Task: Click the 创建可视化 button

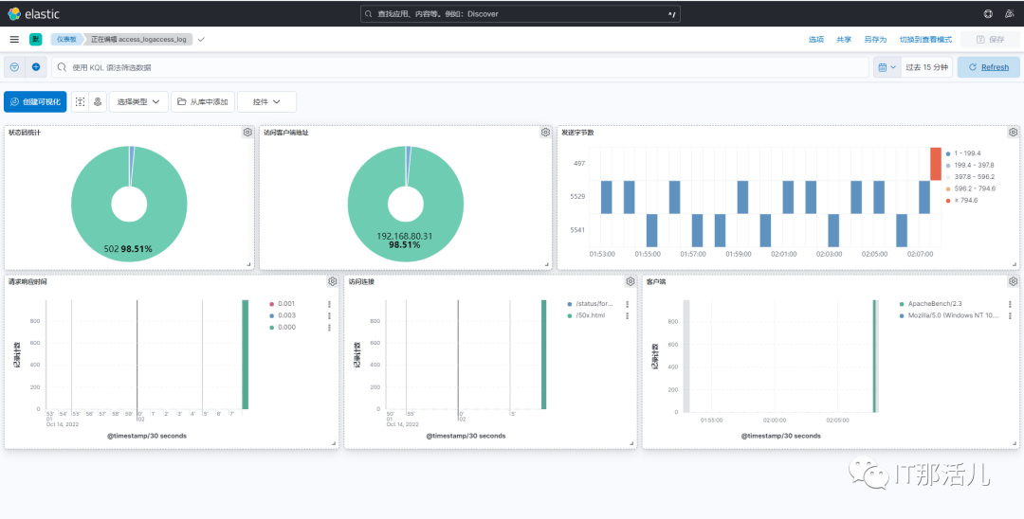Action: click(x=35, y=101)
